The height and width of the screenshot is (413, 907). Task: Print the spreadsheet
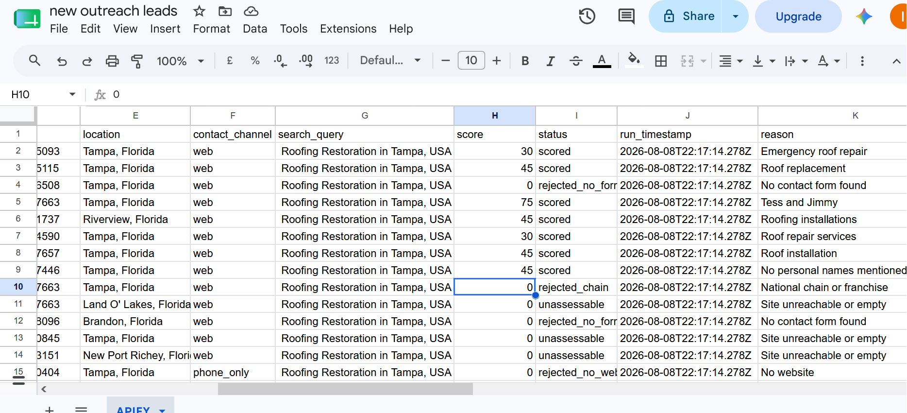[112, 61]
